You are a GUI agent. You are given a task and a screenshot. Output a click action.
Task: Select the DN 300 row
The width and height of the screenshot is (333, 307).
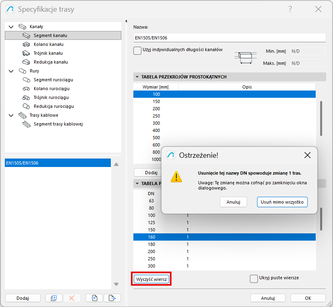(225, 266)
